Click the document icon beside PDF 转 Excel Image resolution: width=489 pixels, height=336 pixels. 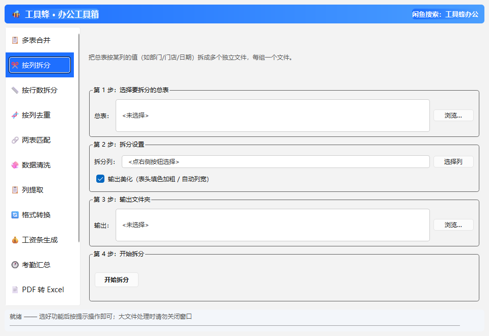15,290
